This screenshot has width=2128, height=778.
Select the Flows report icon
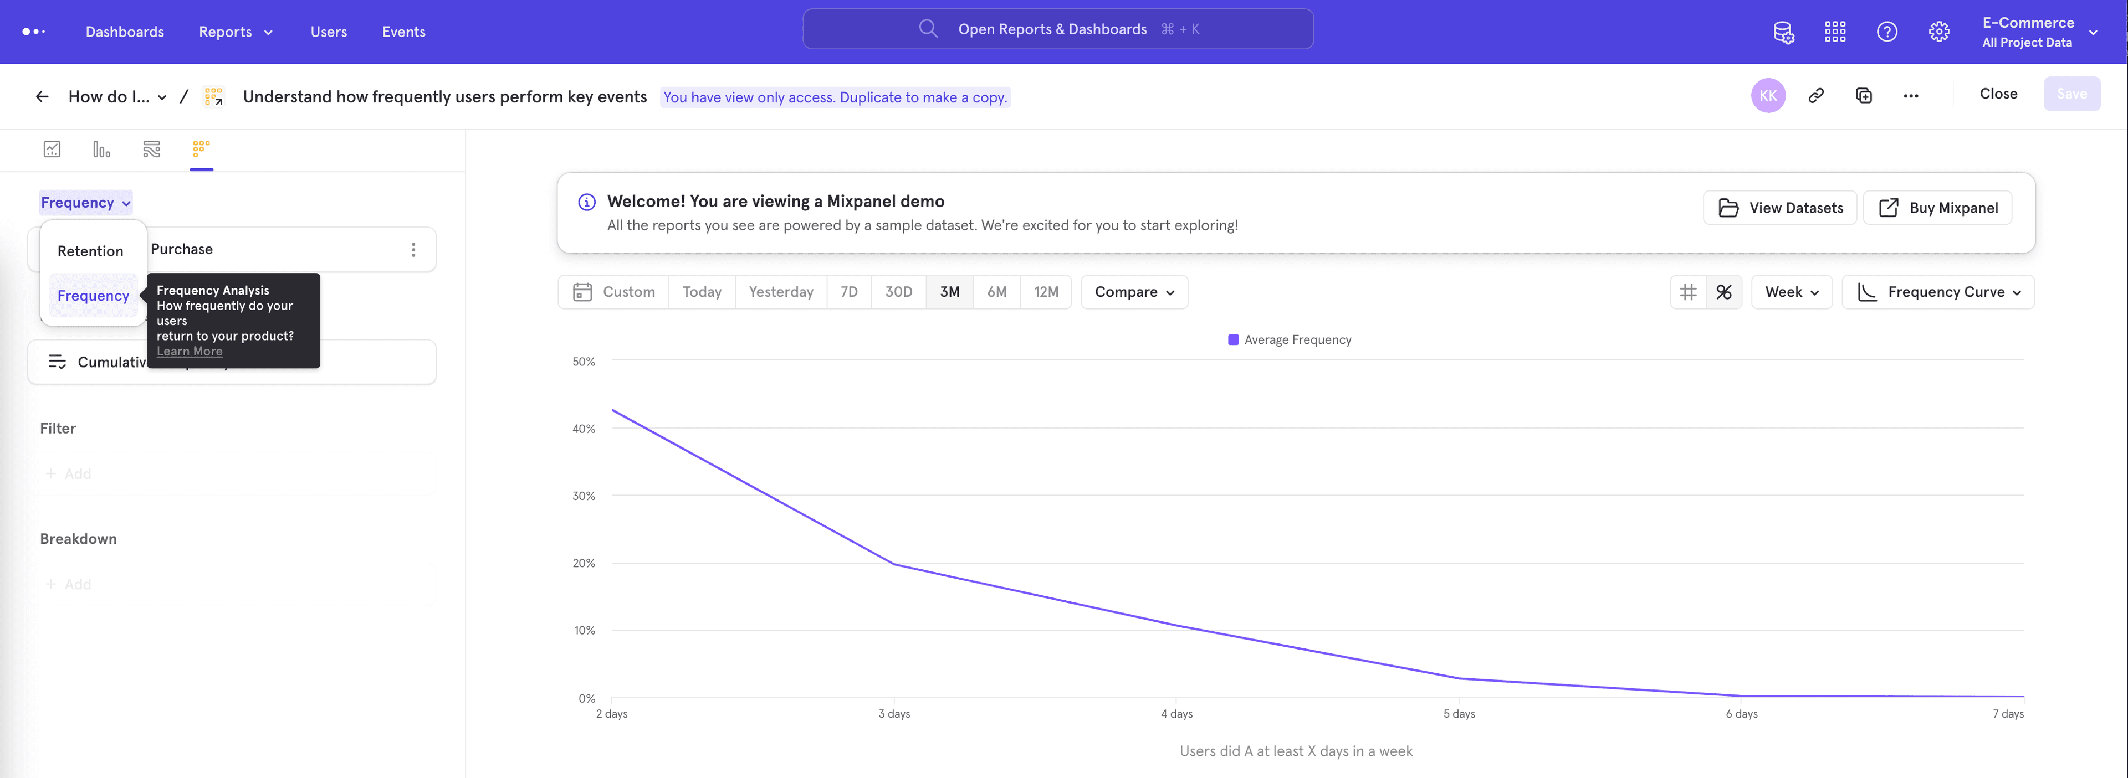tap(151, 150)
